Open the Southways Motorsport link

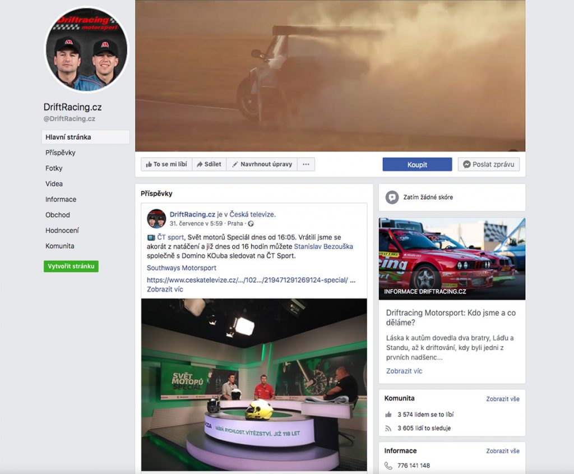(x=182, y=268)
